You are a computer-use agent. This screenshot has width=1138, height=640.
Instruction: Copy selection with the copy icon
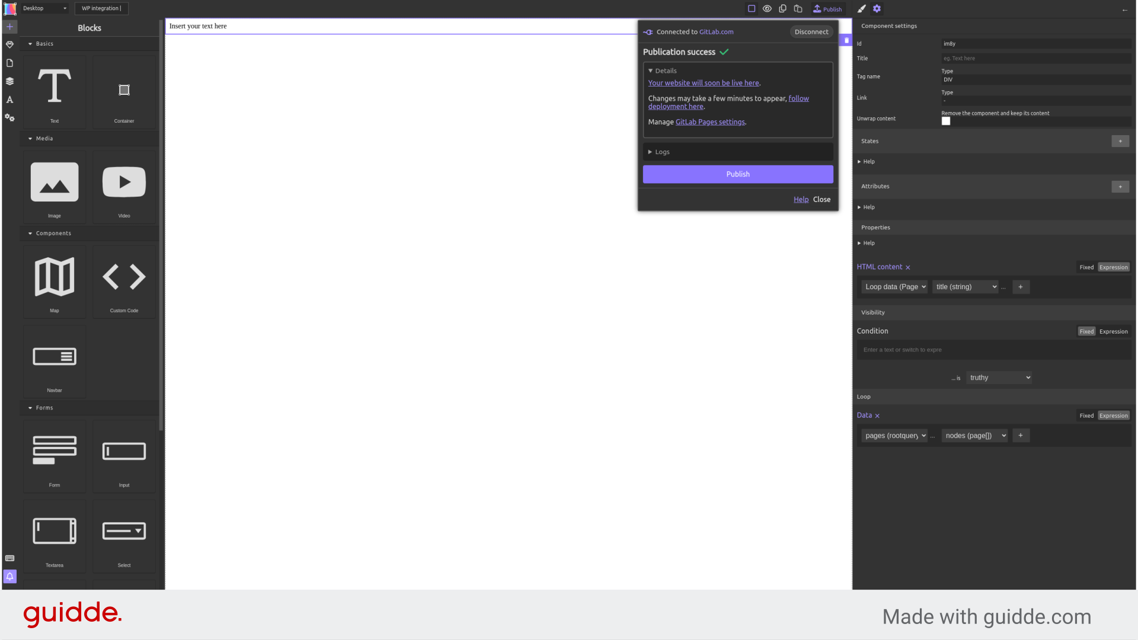point(782,9)
